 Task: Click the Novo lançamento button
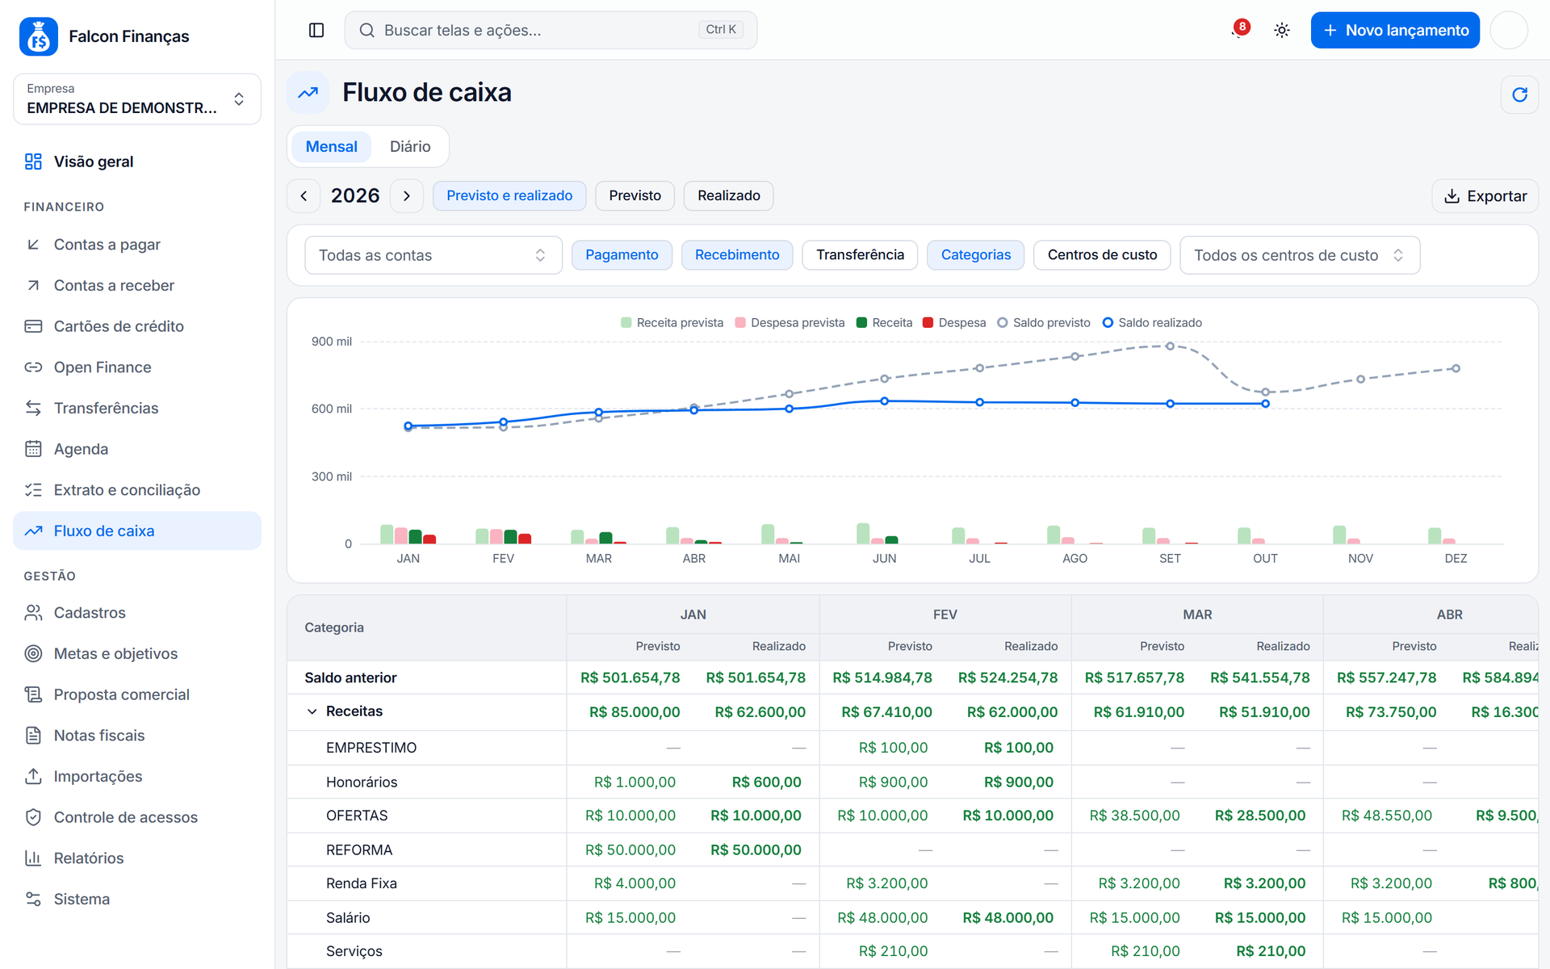pos(1395,30)
